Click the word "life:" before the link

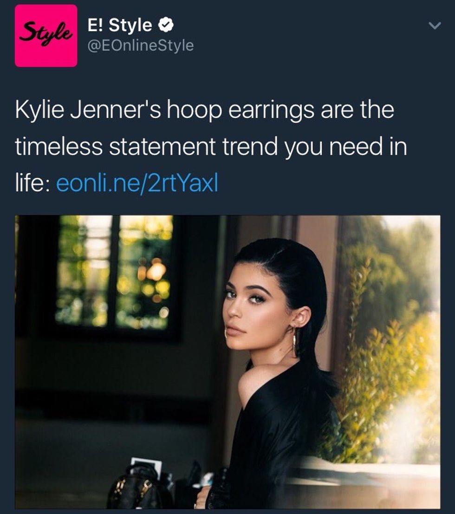pos(32,183)
